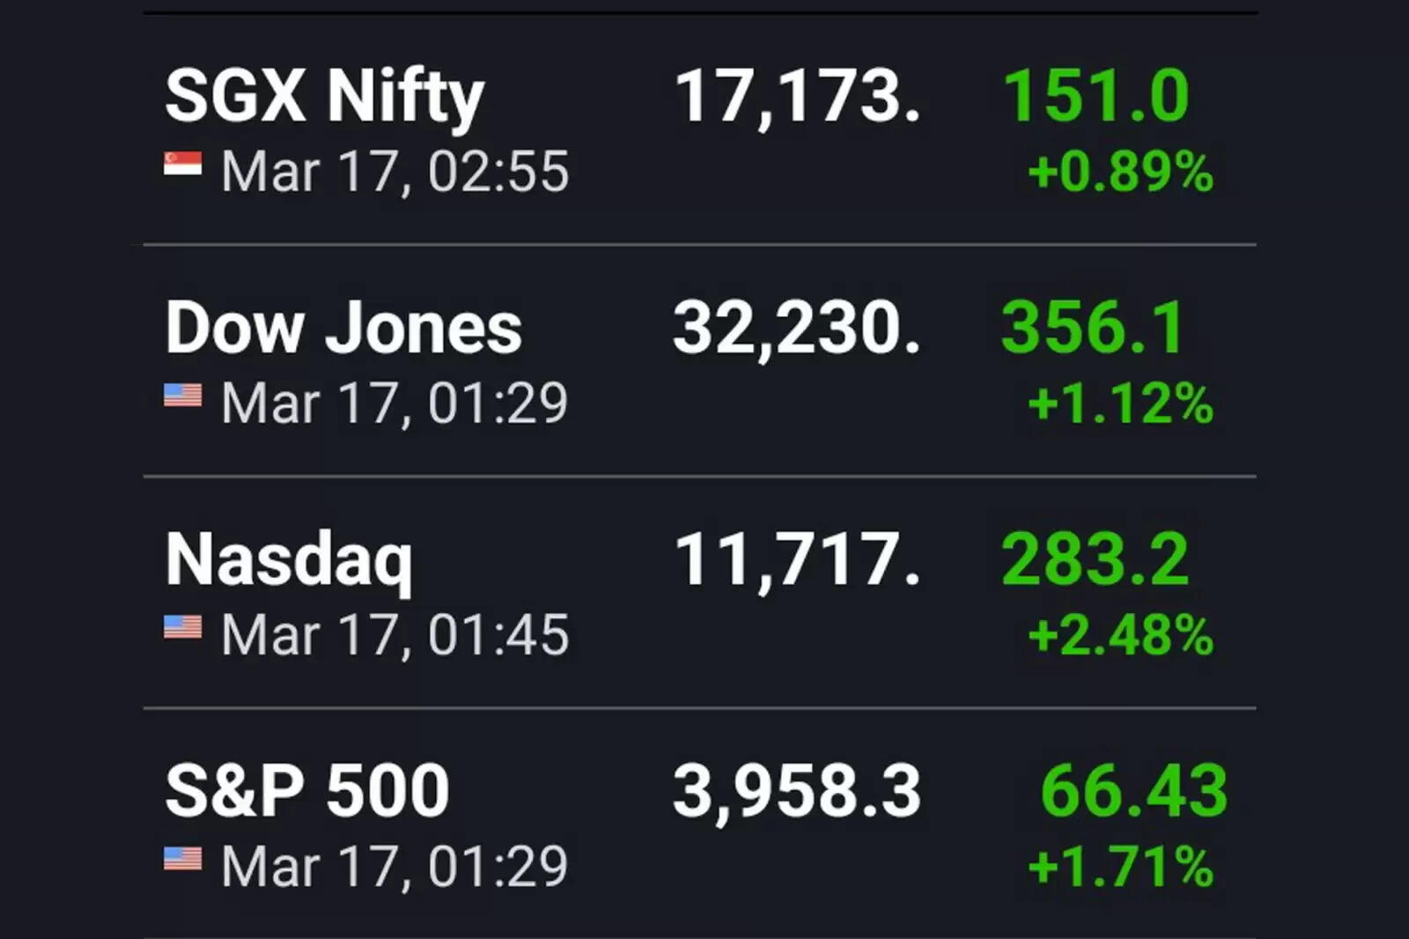Select the Nasdaq index name
Image resolution: width=1409 pixels, height=939 pixels.
(289, 560)
